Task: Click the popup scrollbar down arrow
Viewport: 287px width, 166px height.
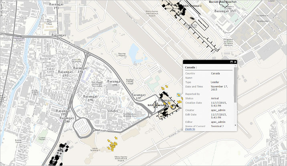Action: point(235,125)
